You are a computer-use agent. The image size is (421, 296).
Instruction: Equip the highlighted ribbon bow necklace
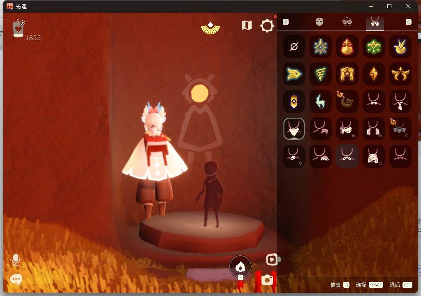click(347, 156)
